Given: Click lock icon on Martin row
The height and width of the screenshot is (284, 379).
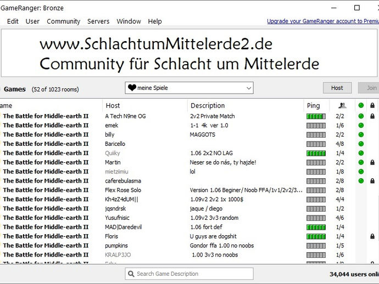Looking at the screenshot, I should [372, 162].
